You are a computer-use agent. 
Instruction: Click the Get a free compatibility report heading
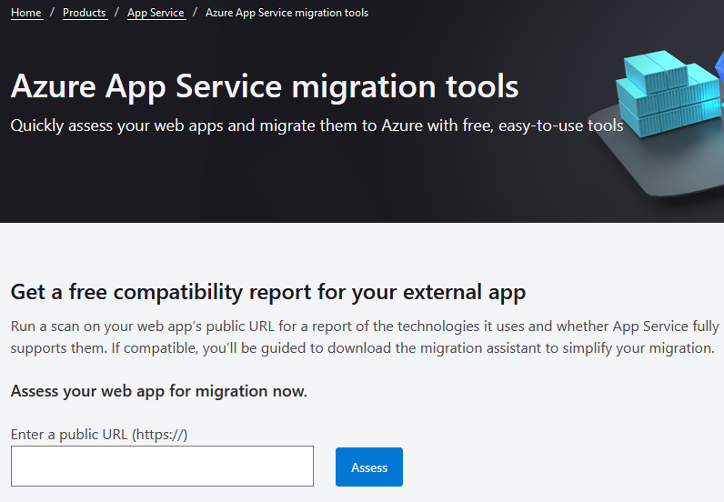pos(267,292)
